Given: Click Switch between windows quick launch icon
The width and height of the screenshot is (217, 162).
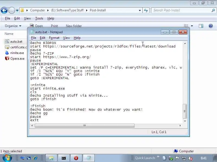Looking at the screenshot, I should pyautogui.click(x=29, y=158).
